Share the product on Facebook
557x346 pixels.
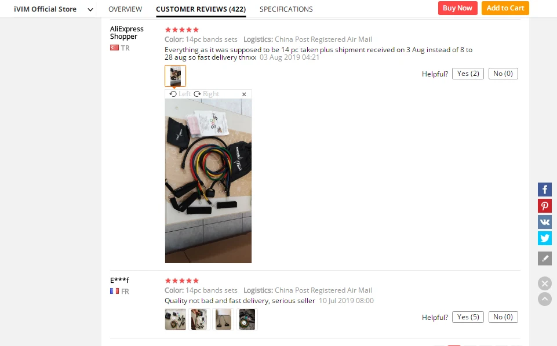[545, 190]
